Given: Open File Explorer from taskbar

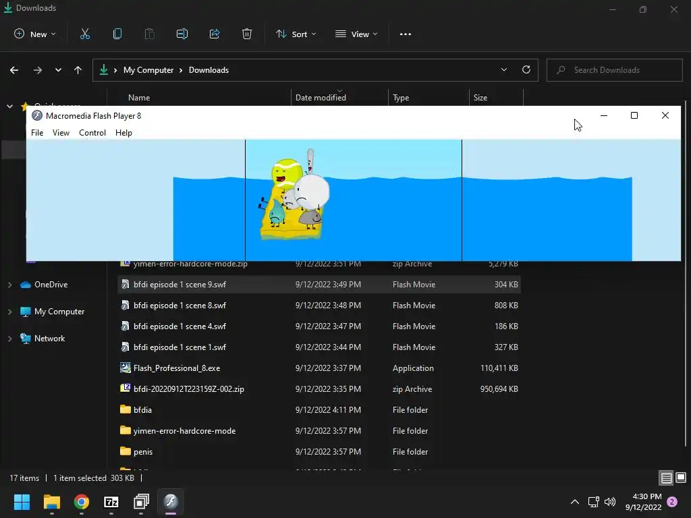Looking at the screenshot, I should [51, 501].
